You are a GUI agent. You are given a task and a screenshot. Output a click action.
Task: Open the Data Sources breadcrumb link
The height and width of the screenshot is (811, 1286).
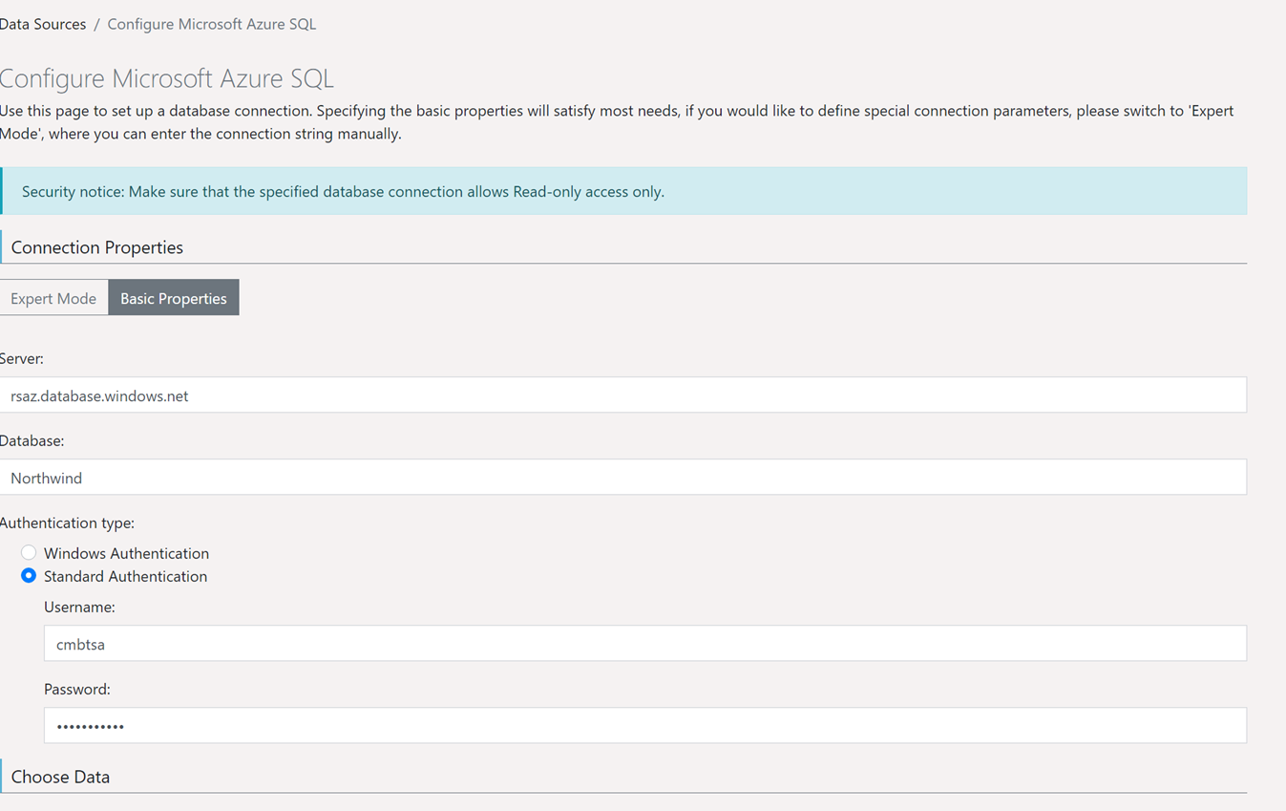(43, 23)
